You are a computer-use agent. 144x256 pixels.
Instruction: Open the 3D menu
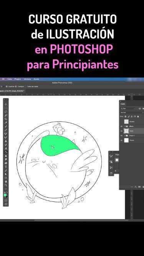(x=3, y=79)
